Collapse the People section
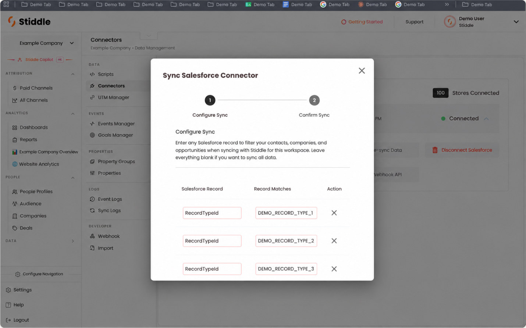The image size is (526, 328). click(x=72, y=178)
